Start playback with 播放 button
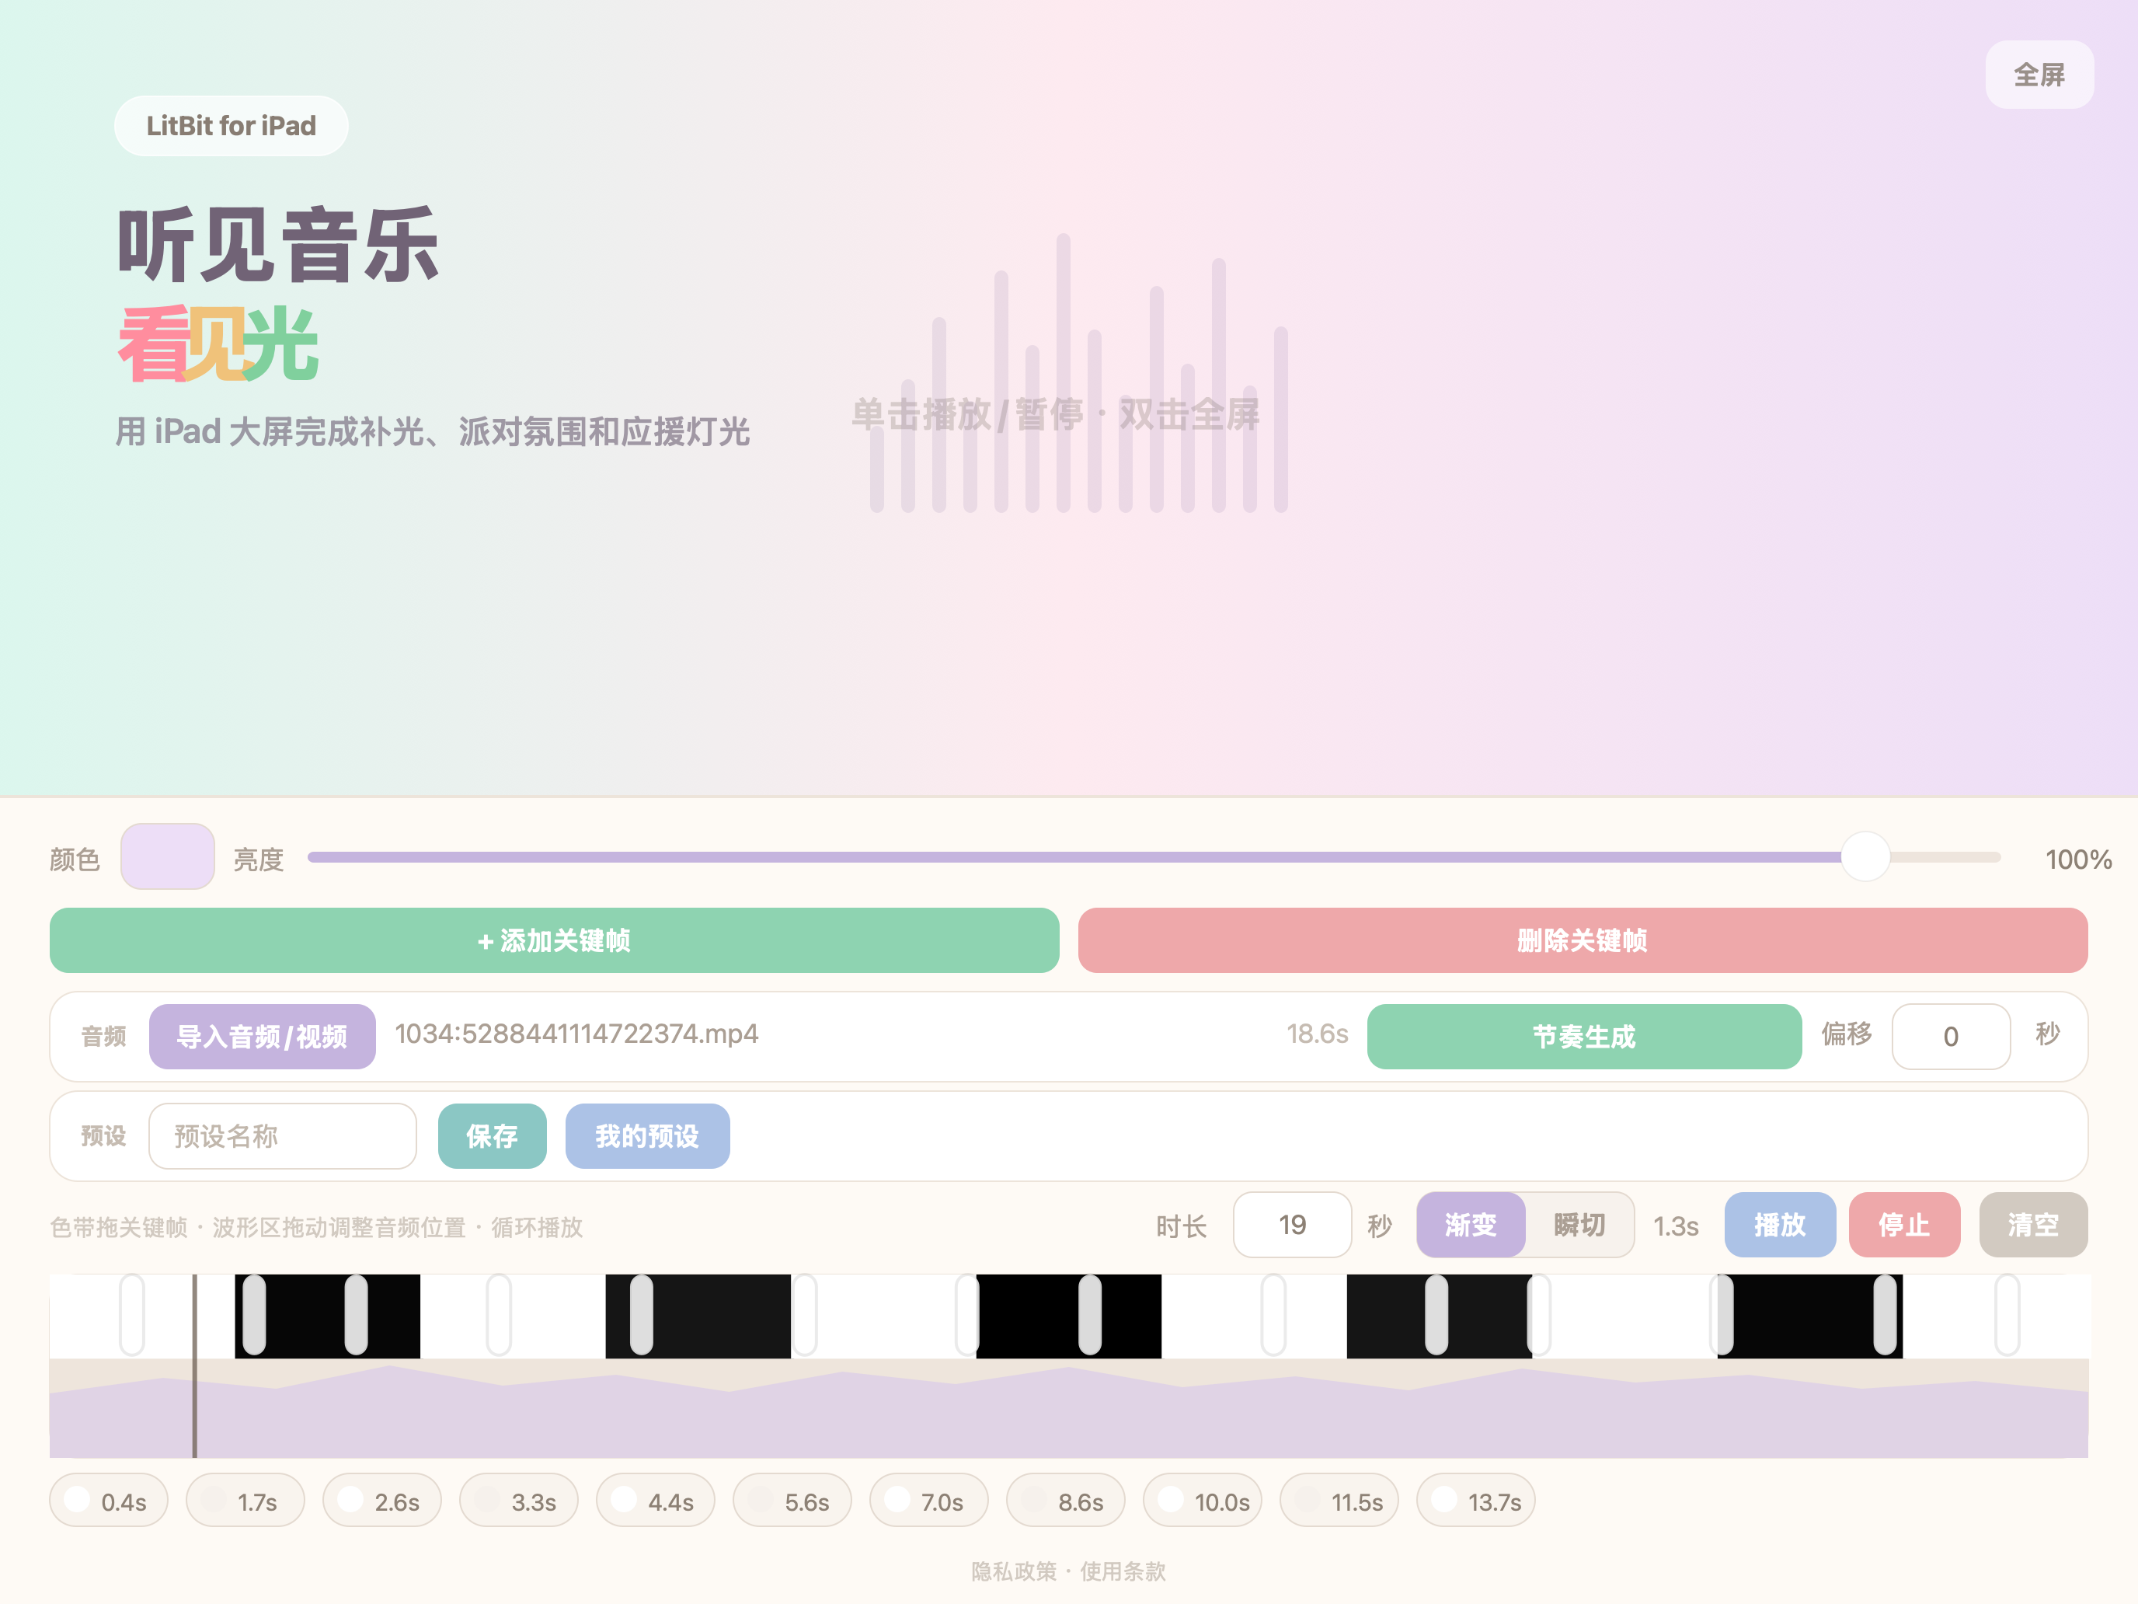 pos(1781,1225)
